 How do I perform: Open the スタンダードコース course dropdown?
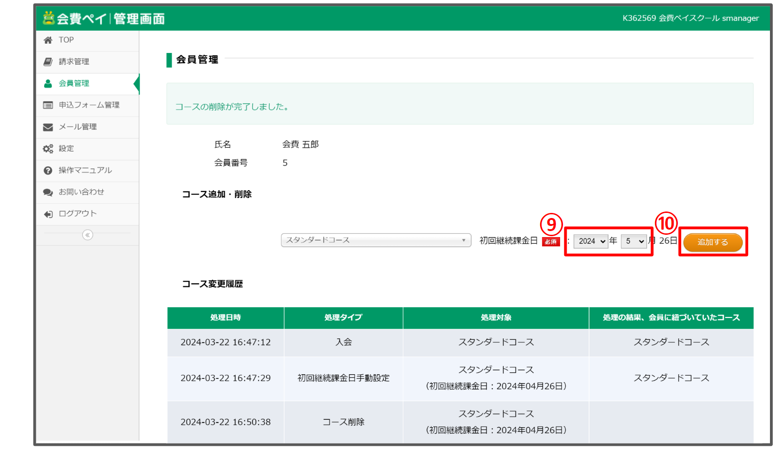[376, 240]
